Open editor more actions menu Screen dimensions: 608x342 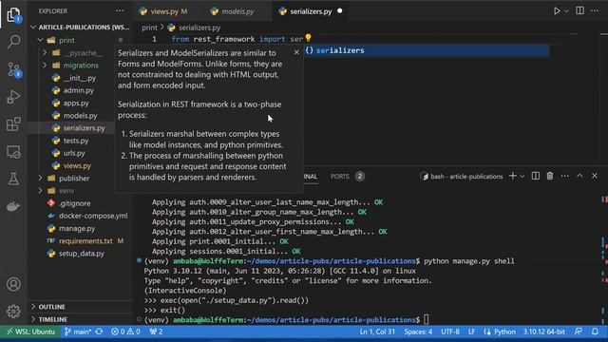[x=595, y=10]
